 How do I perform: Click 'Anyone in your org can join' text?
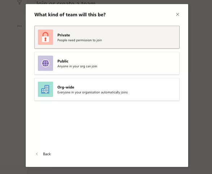(x=77, y=66)
